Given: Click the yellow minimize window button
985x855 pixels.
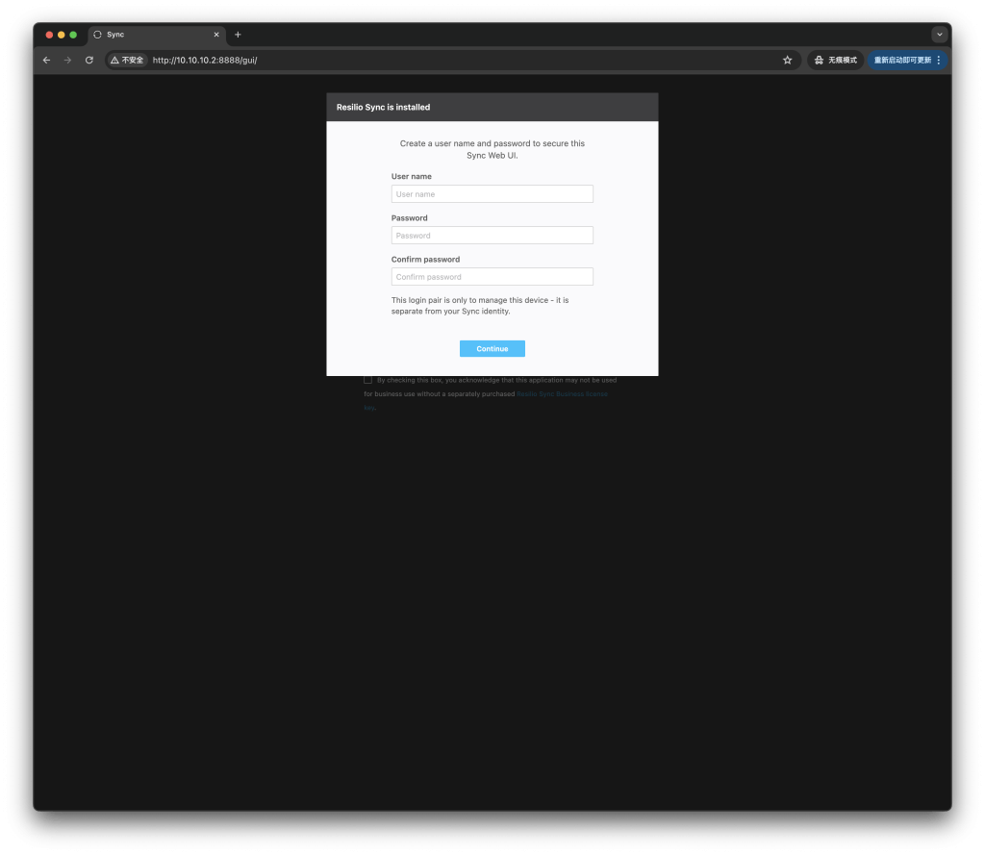Looking at the screenshot, I should coord(61,35).
